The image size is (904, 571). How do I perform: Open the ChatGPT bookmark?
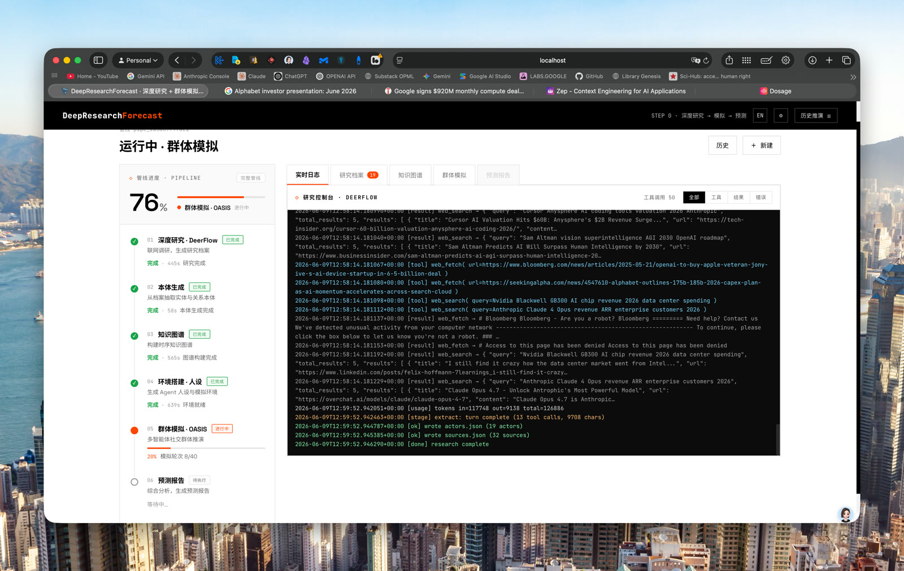tap(290, 76)
